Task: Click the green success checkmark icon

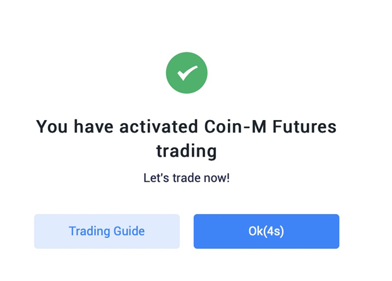Action: tap(186, 73)
